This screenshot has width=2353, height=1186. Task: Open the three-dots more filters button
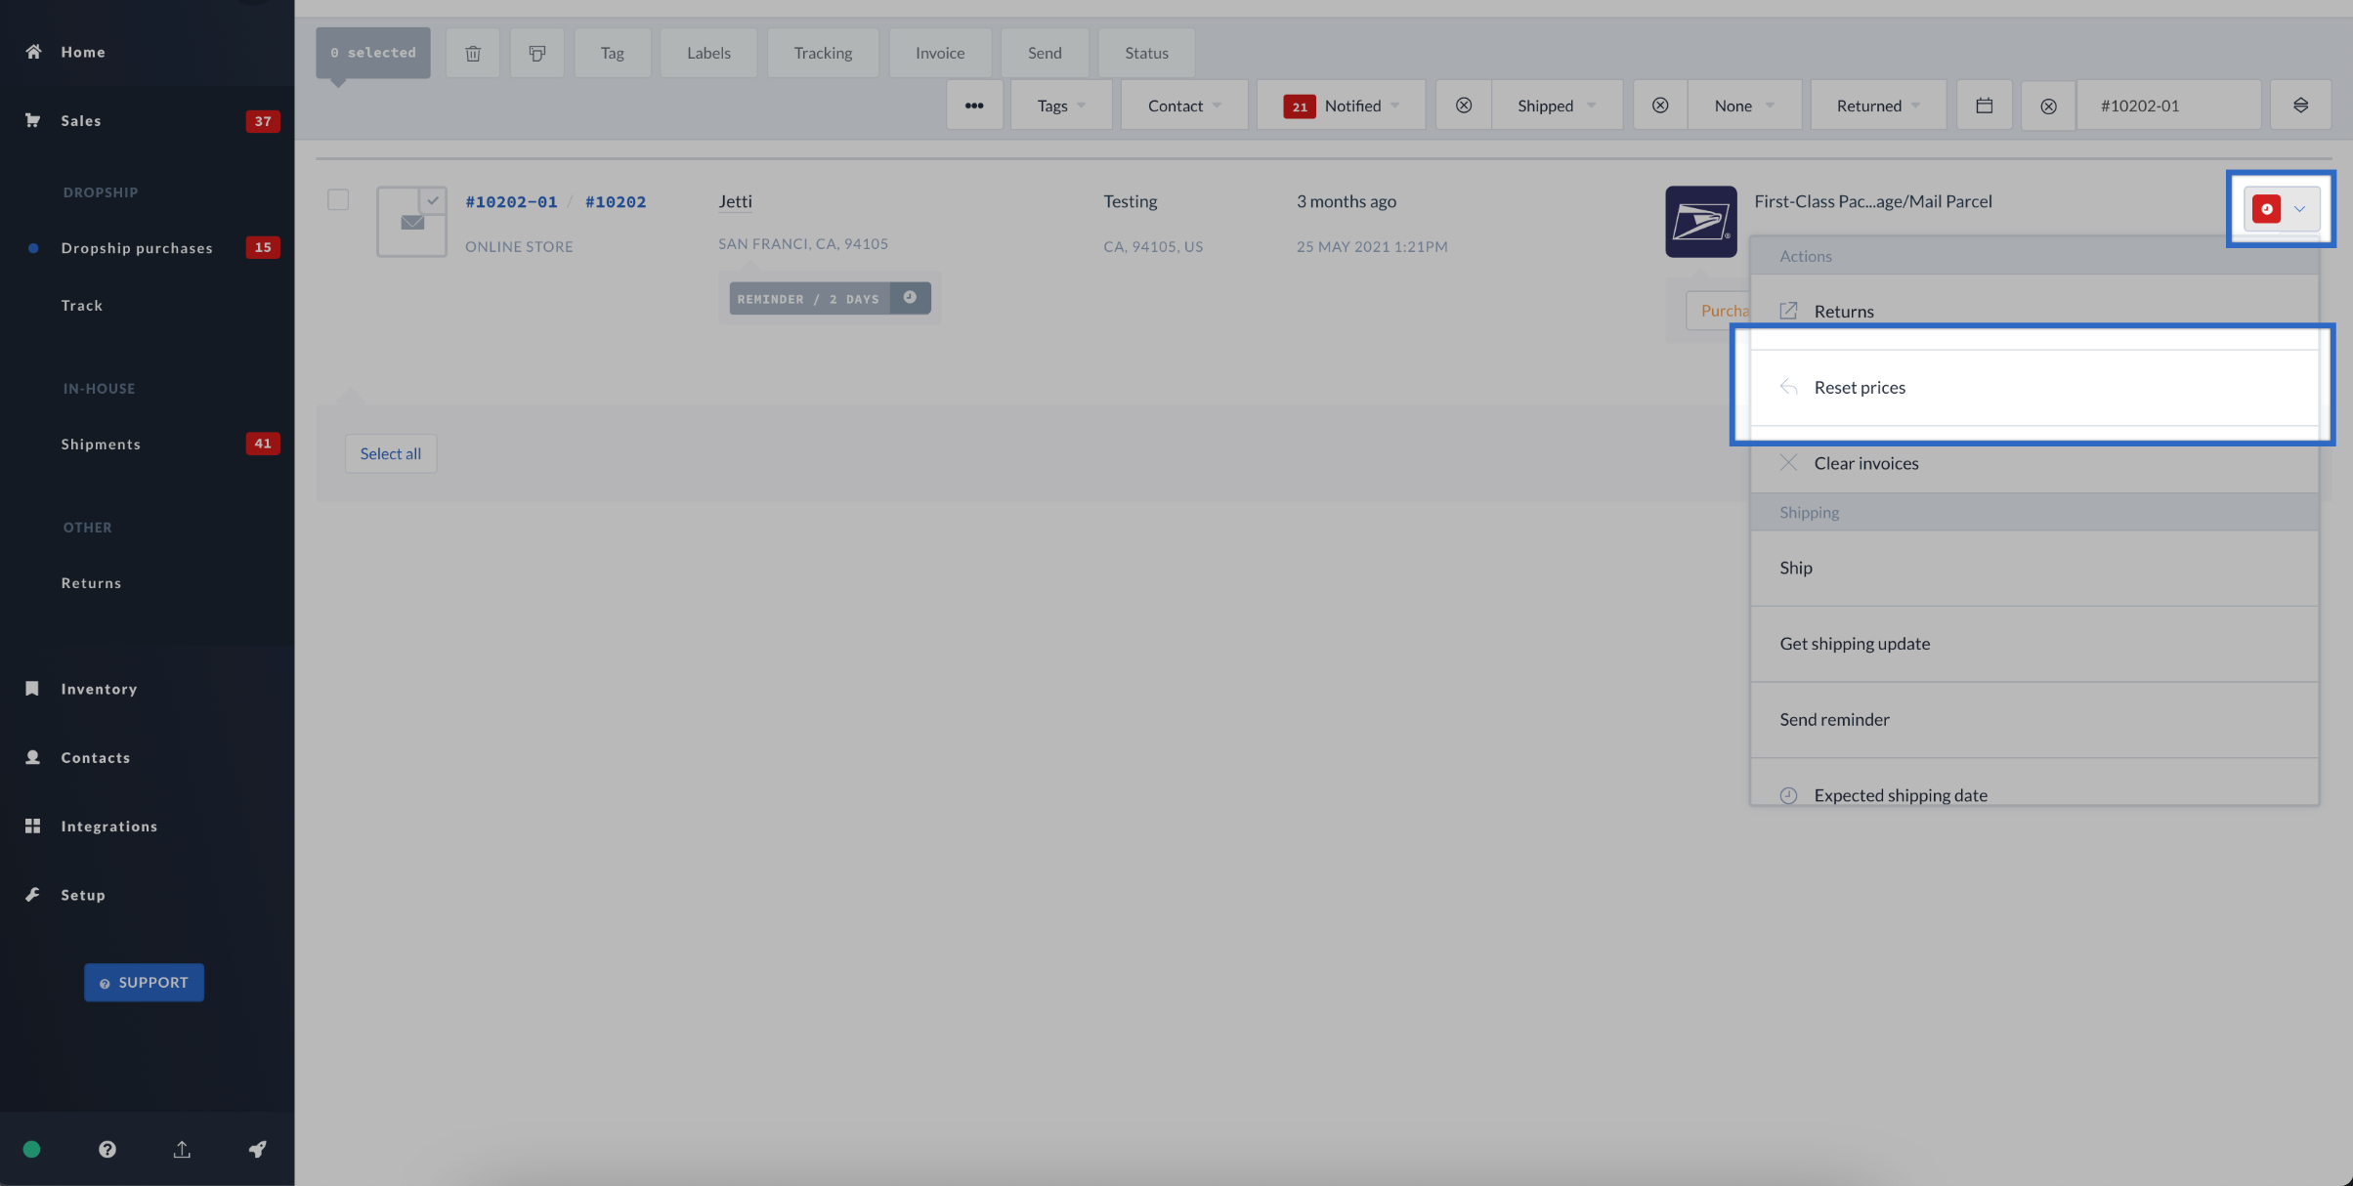point(974,106)
